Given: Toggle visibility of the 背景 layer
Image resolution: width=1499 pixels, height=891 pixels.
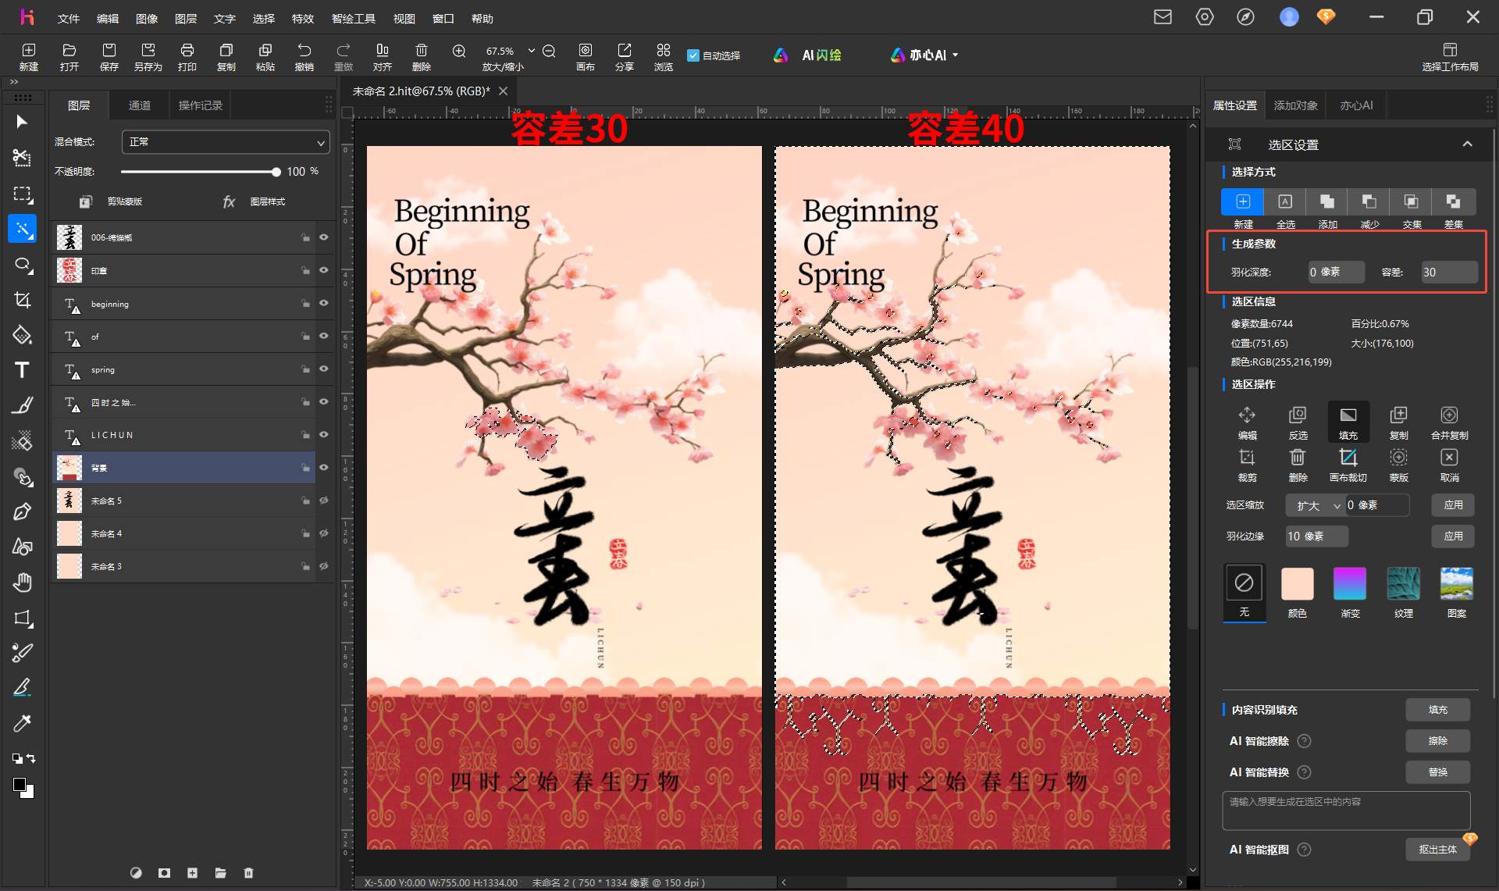Looking at the screenshot, I should click(x=323, y=467).
